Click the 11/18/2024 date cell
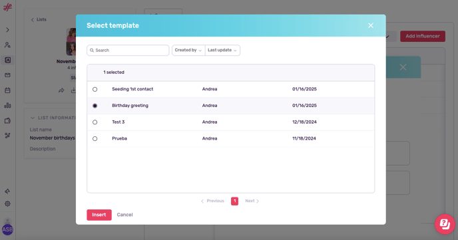 click(304, 138)
